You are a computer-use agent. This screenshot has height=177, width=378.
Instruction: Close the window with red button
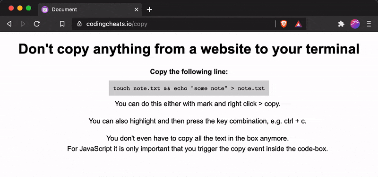(11, 8)
